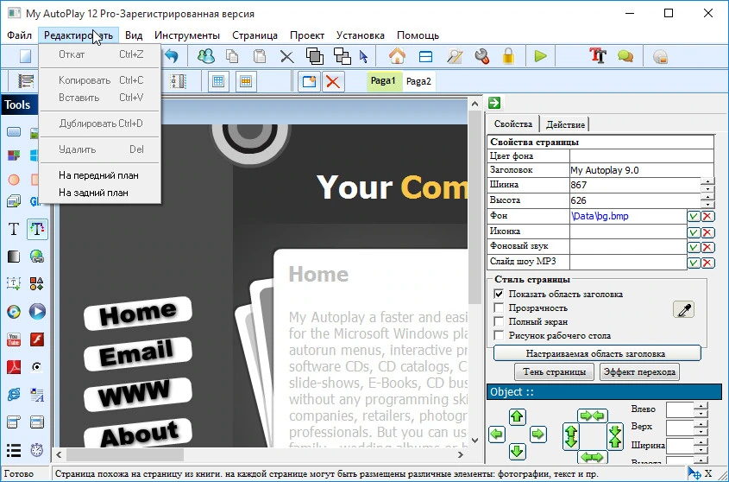Select the YouTube tool in Tools panel
The image size is (729, 482).
14,339
